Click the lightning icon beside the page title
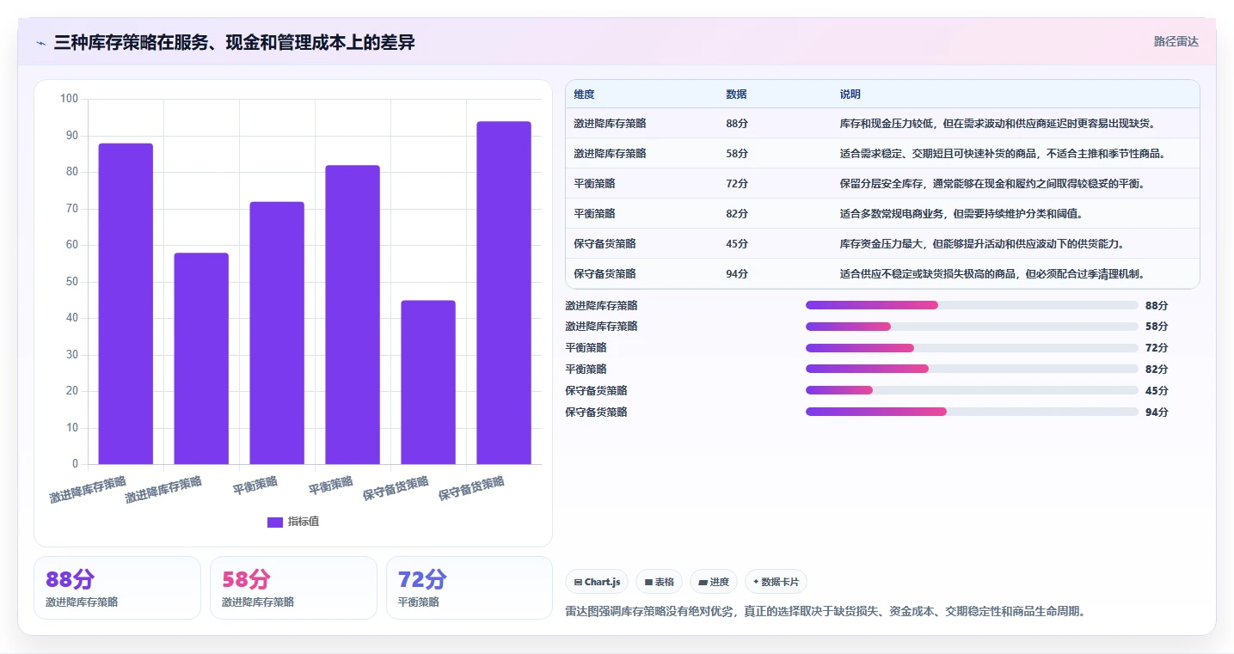Viewport: 1234px width, 654px height. (40, 42)
